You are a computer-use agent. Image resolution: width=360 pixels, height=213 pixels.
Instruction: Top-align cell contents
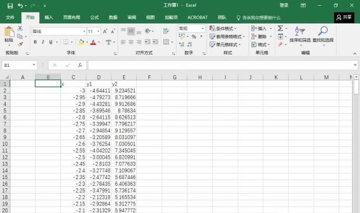click(124, 31)
